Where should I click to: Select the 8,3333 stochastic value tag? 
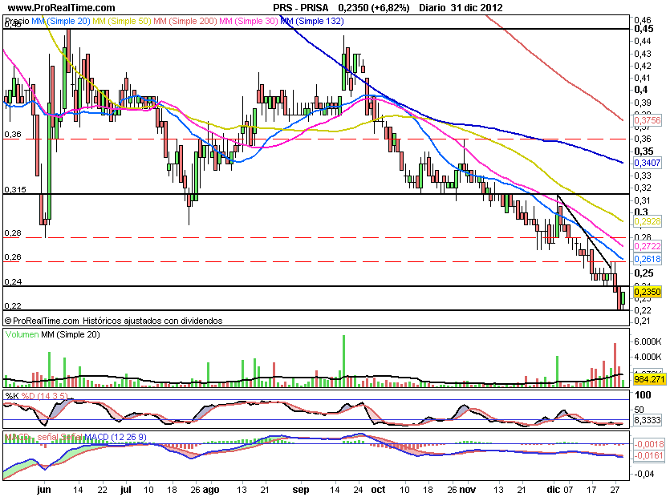point(647,418)
